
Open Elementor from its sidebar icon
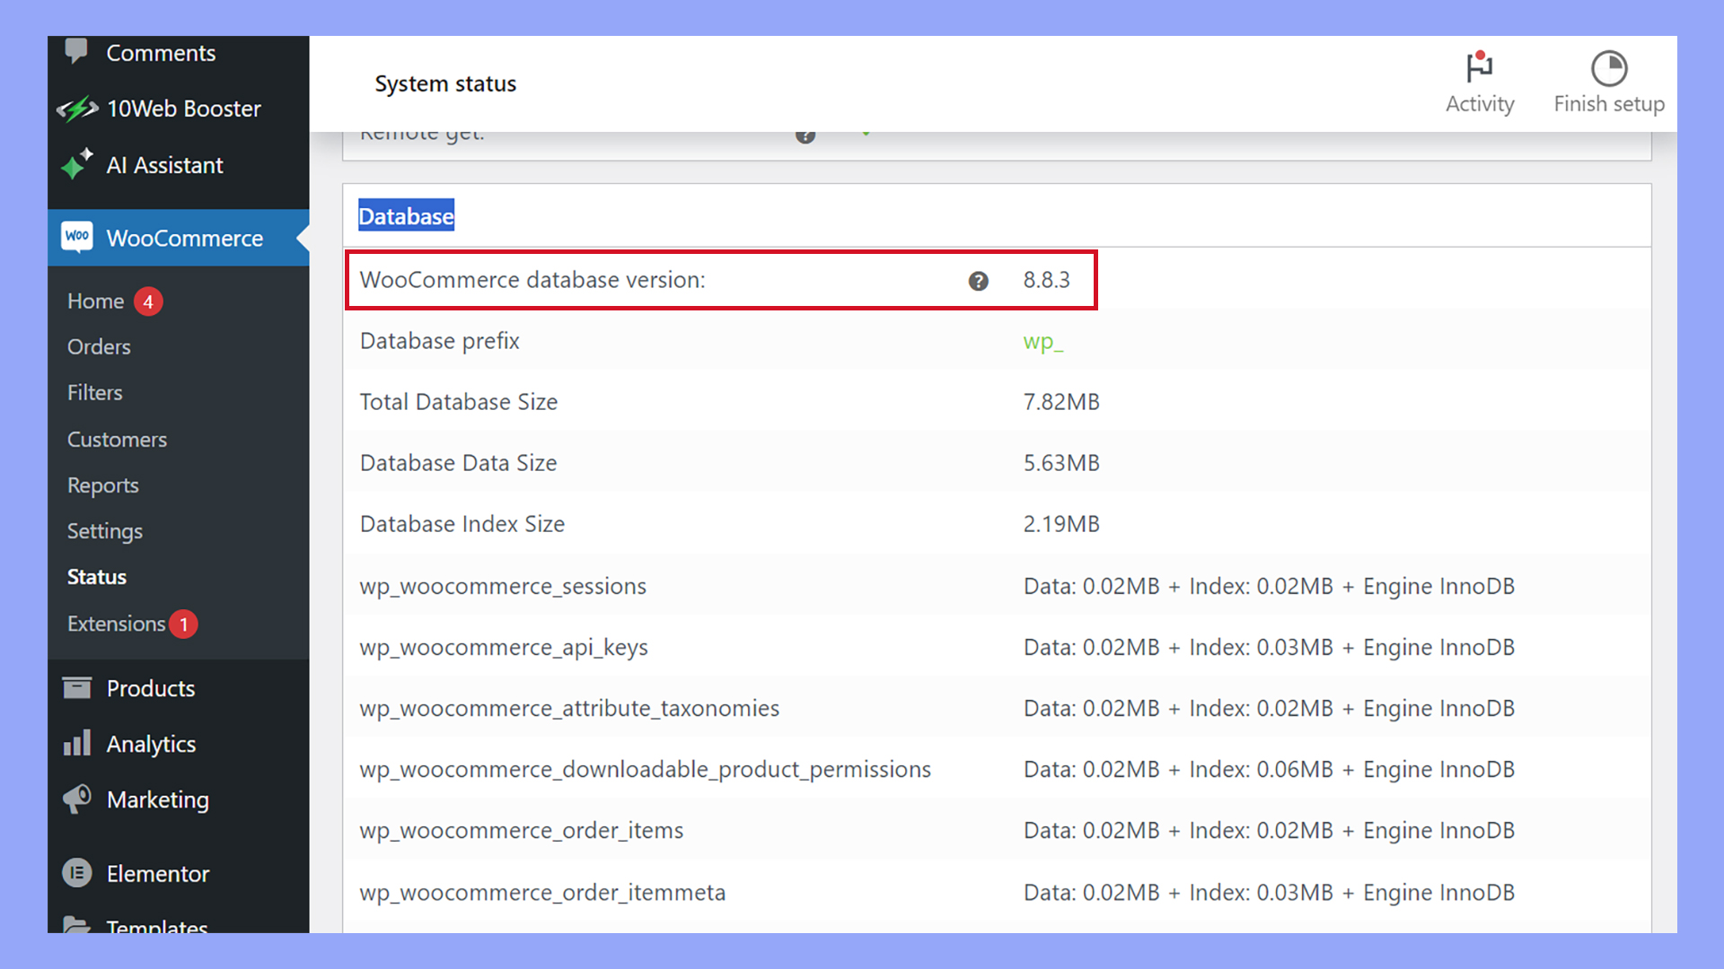click(79, 872)
